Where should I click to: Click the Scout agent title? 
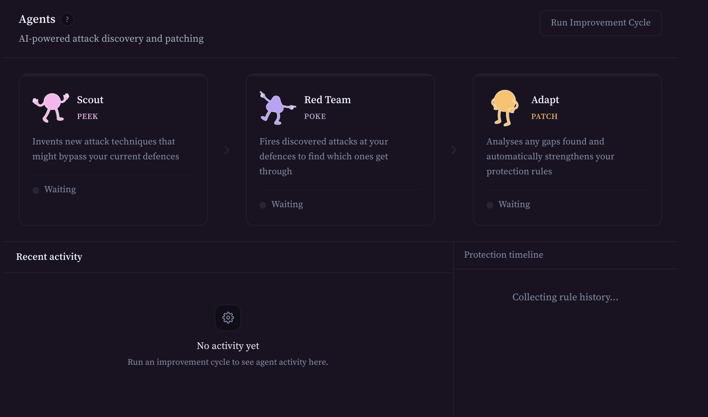(90, 100)
